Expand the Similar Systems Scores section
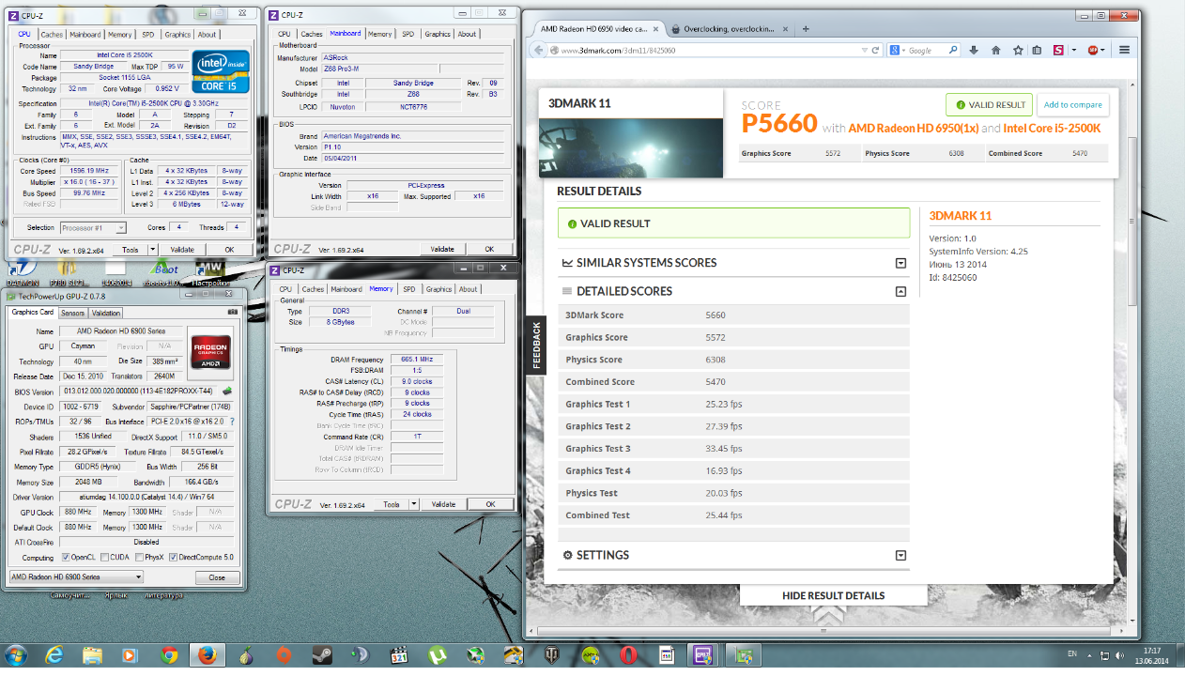Viewport: 1185px width, 676px height. pyautogui.click(x=900, y=264)
